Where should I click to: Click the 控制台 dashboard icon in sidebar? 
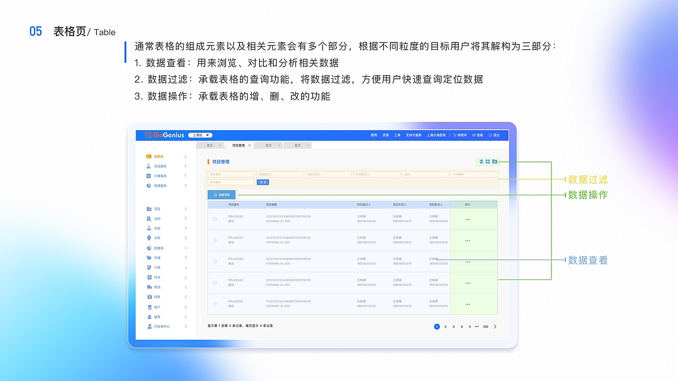click(x=149, y=157)
